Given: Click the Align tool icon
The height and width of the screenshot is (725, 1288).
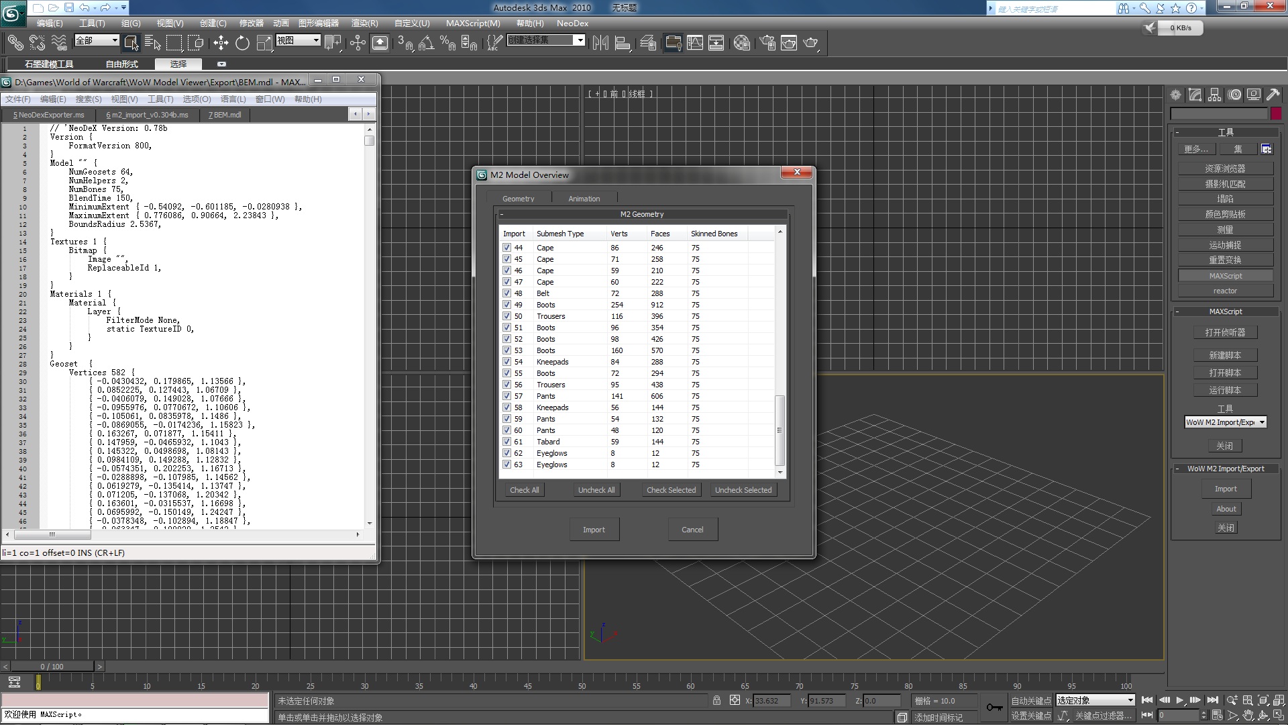Looking at the screenshot, I should (623, 43).
